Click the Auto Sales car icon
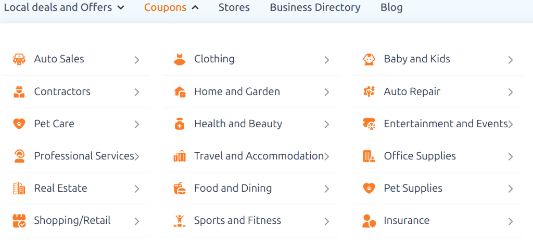This screenshot has height=240, width=533. [19, 59]
